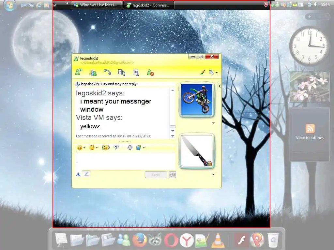Click the blue A font button
Image resolution: width=334 pixels, height=250 pixels.
click(x=78, y=174)
